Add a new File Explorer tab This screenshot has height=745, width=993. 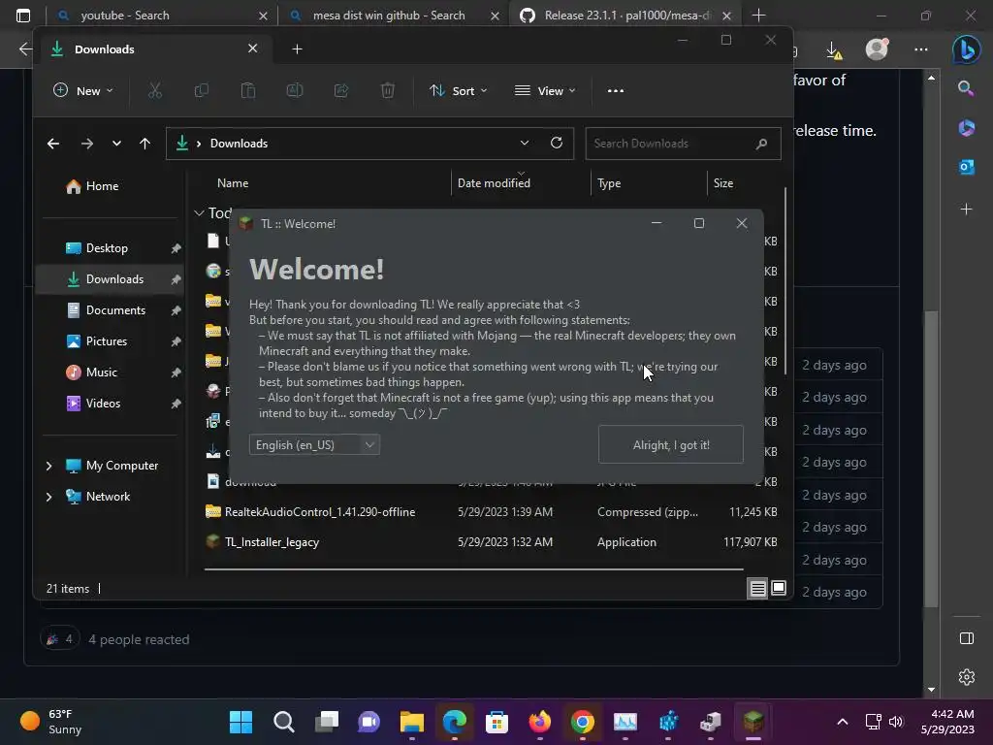pyautogui.click(x=297, y=49)
